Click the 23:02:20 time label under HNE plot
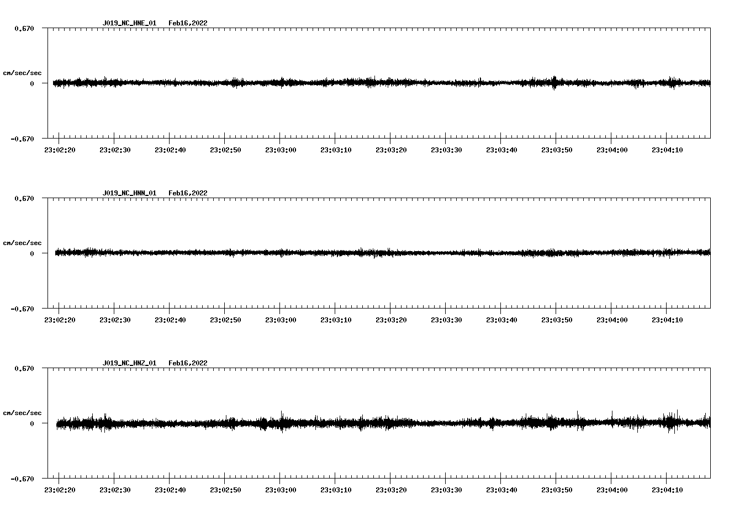The image size is (750, 510). click(60, 150)
